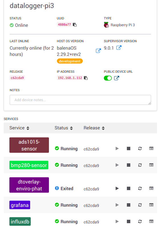Stop the grafana service
Viewport: 161px width, 234px height.
pos(129,205)
